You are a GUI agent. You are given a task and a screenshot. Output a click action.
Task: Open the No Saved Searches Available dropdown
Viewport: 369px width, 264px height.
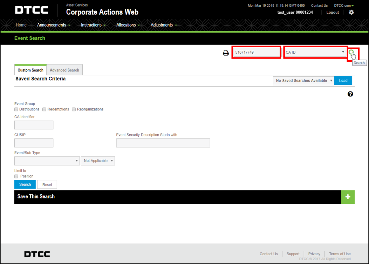click(x=303, y=81)
